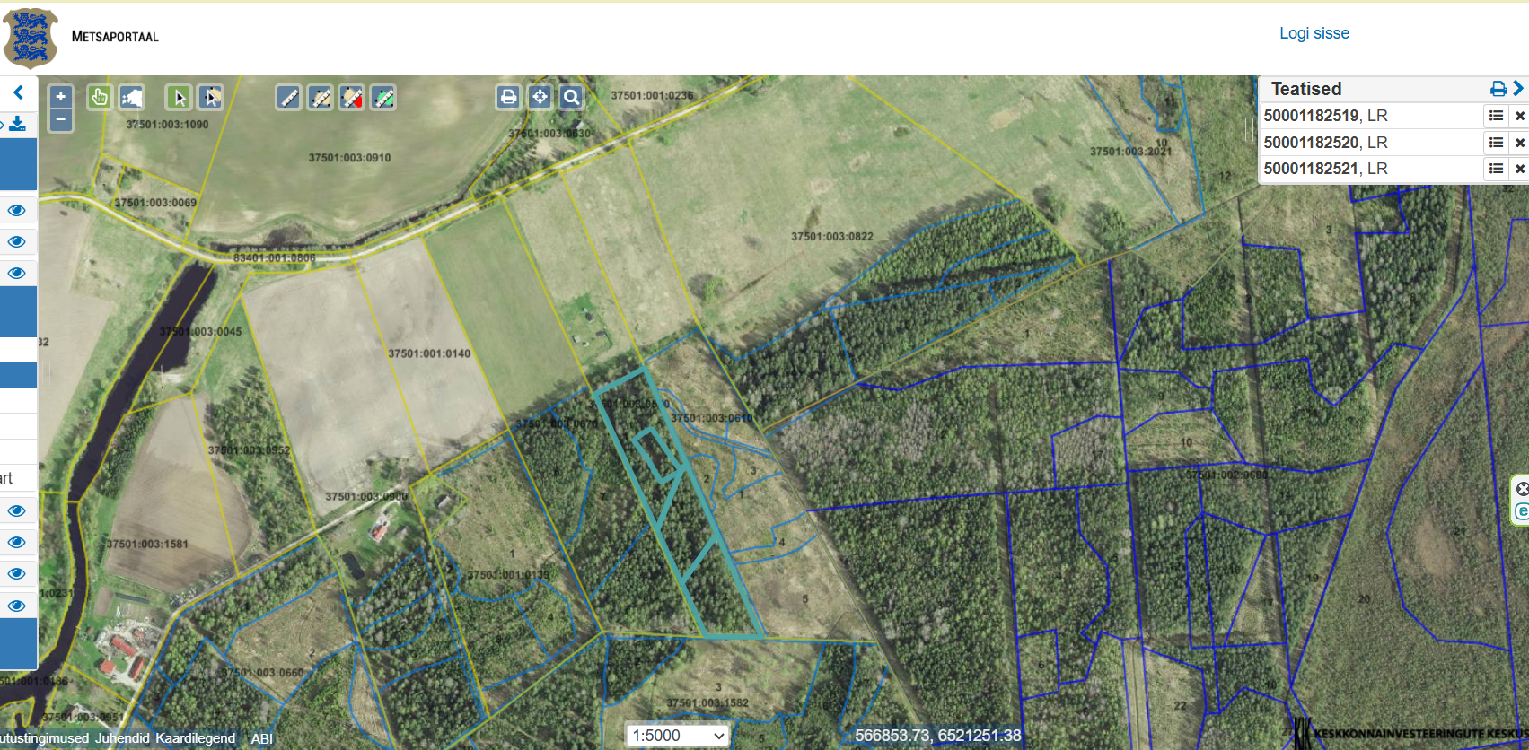
Task: Collapse the Teatised panel with right chevron
Action: click(x=1518, y=88)
